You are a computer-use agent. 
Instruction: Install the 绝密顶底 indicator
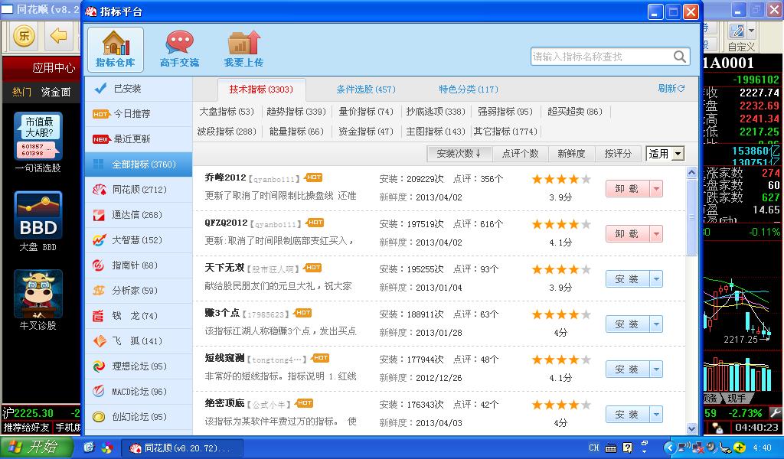tap(628, 414)
